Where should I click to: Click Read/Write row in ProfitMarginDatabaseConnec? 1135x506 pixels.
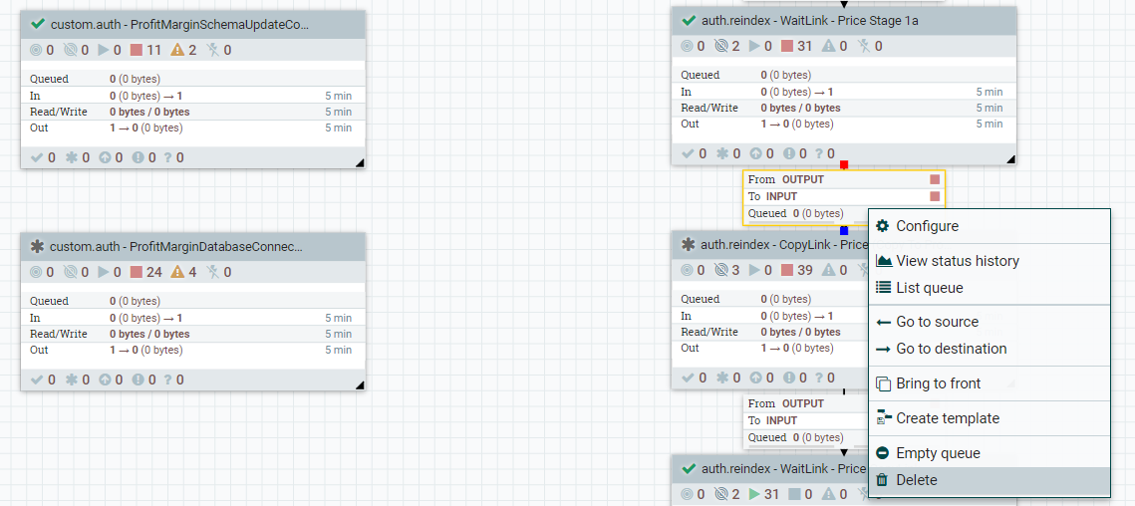tap(192, 334)
